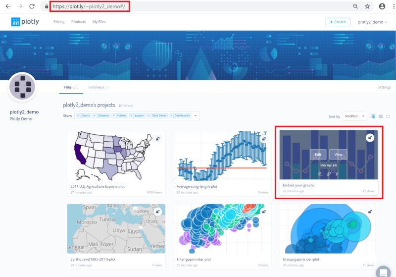Open My Files in the top navigation
Viewport: 396px width, 277px height.
point(99,22)
